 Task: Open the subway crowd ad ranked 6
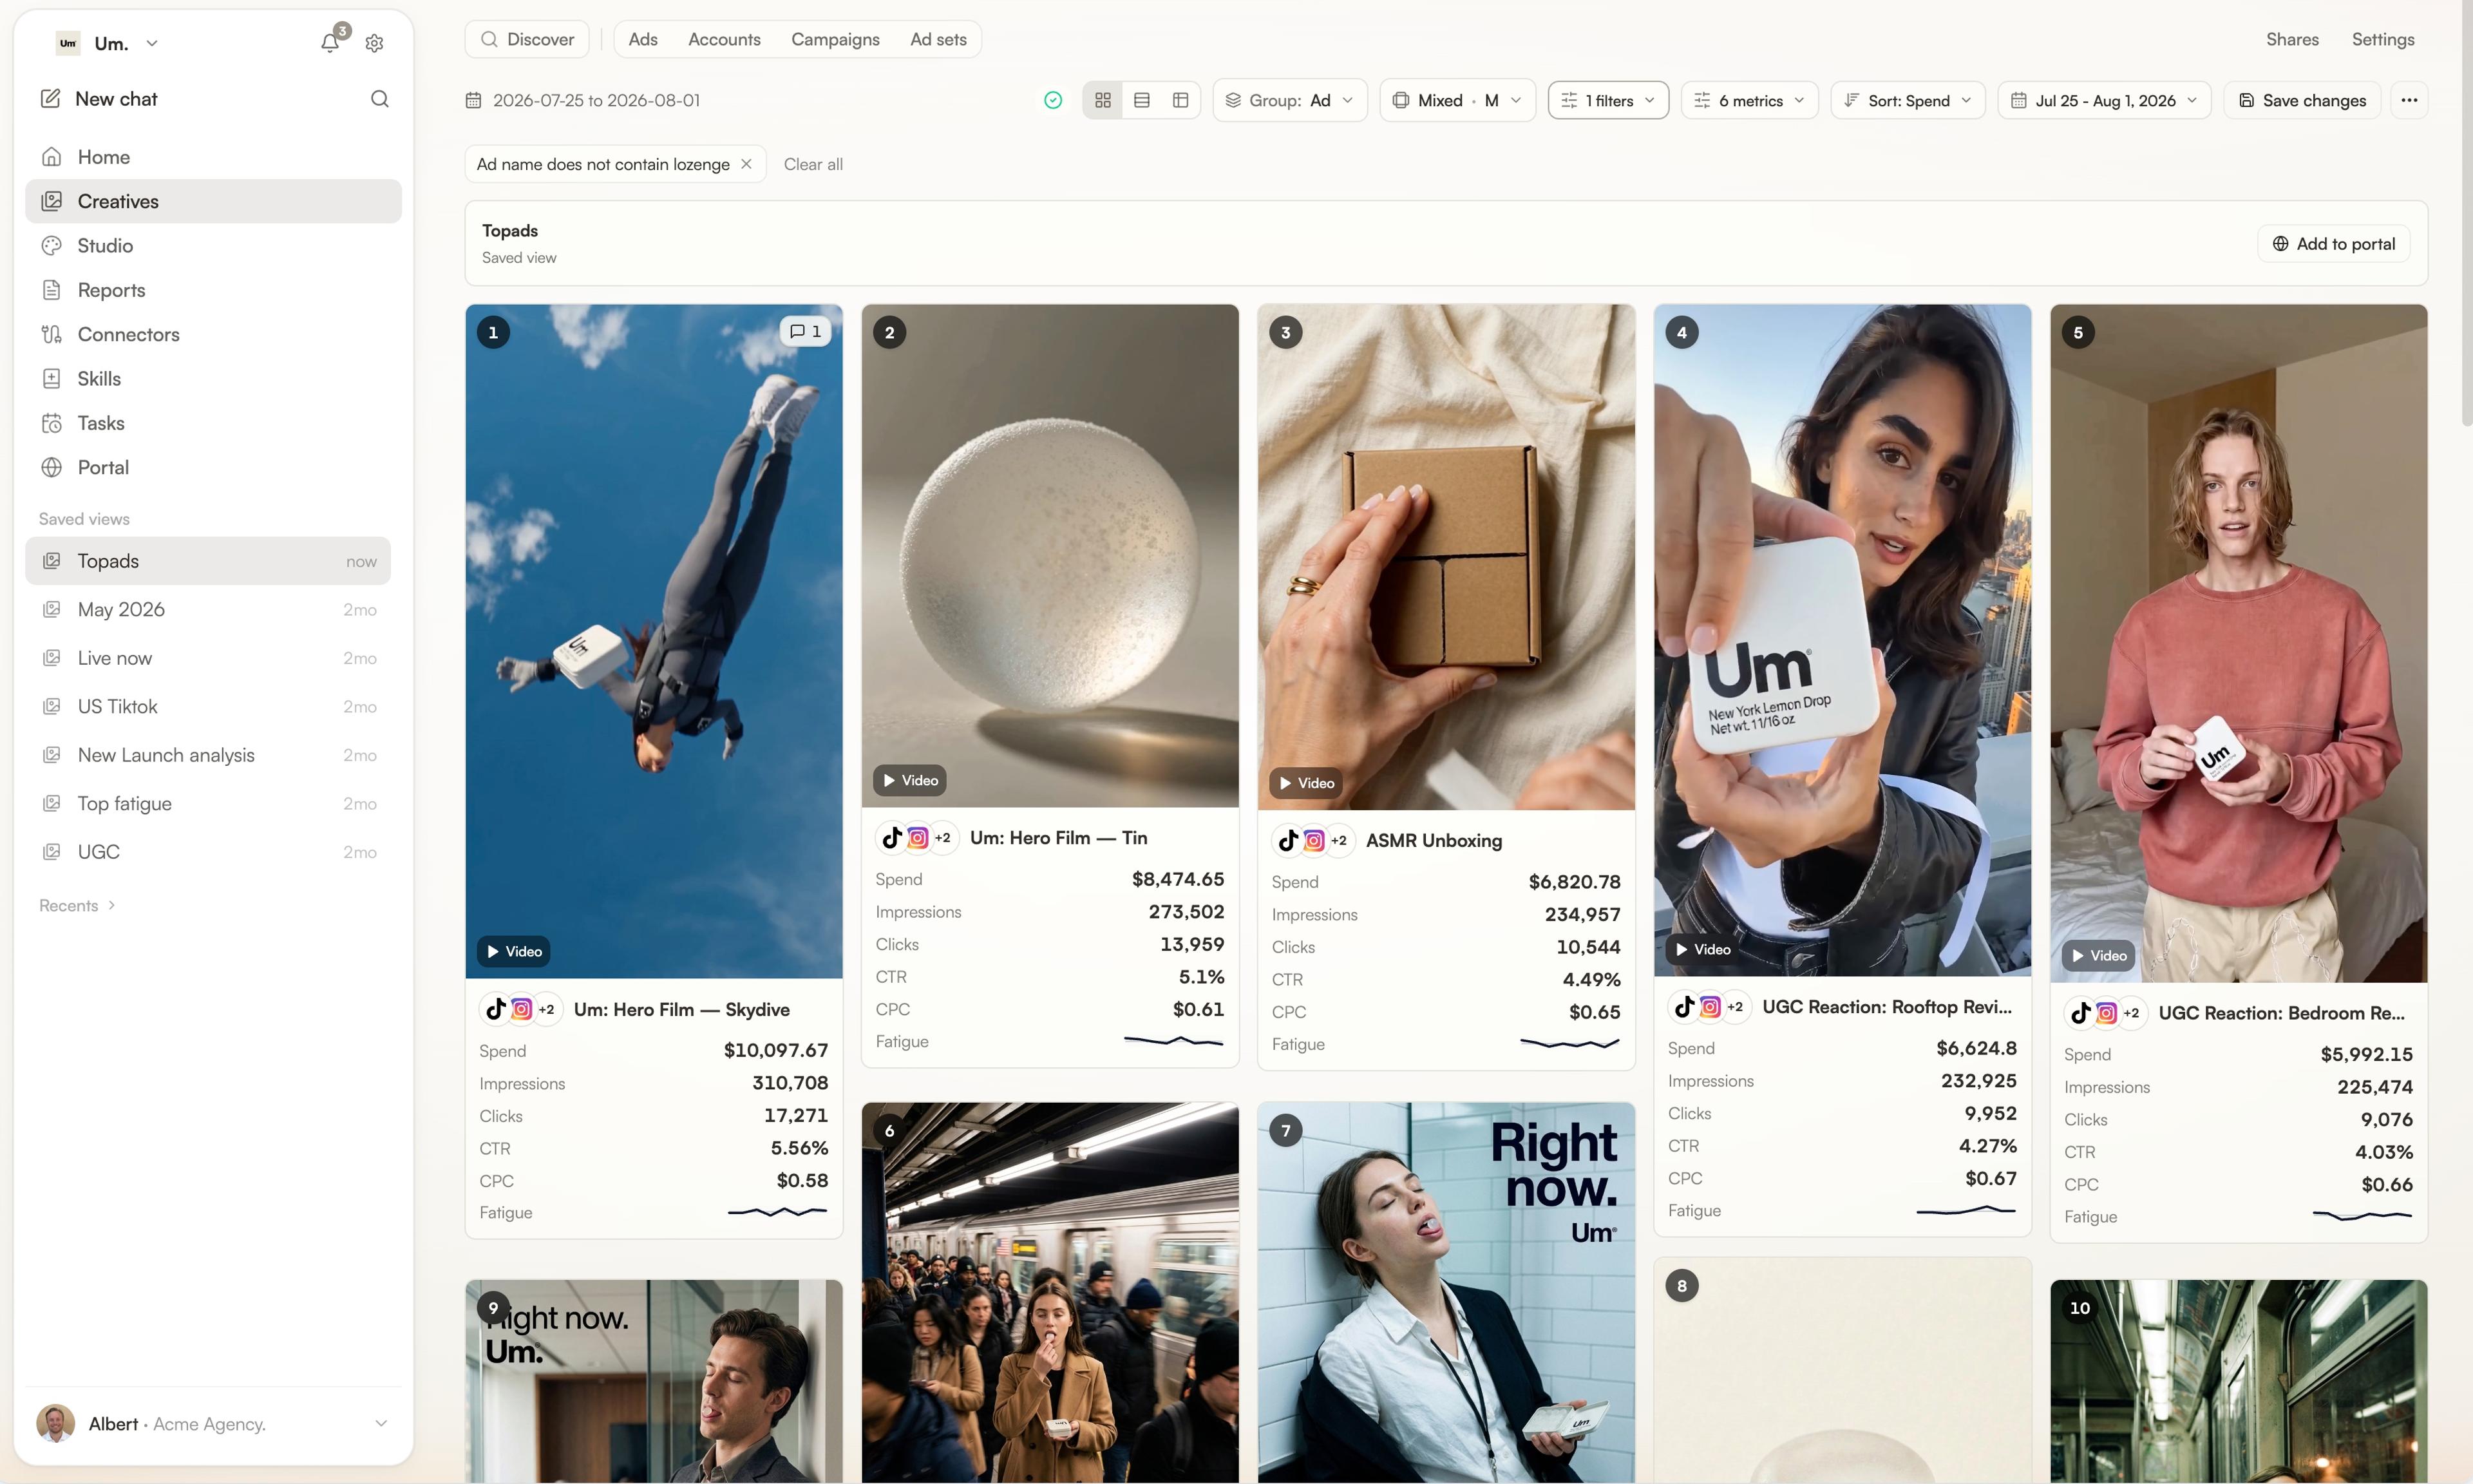tap(1050, 1292)
